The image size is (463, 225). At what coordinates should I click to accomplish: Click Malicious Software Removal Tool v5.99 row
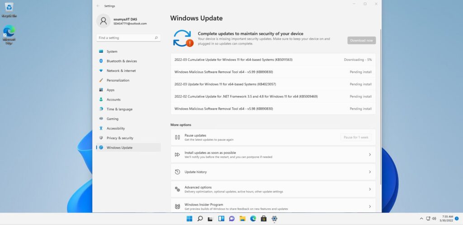click(273, 72)
